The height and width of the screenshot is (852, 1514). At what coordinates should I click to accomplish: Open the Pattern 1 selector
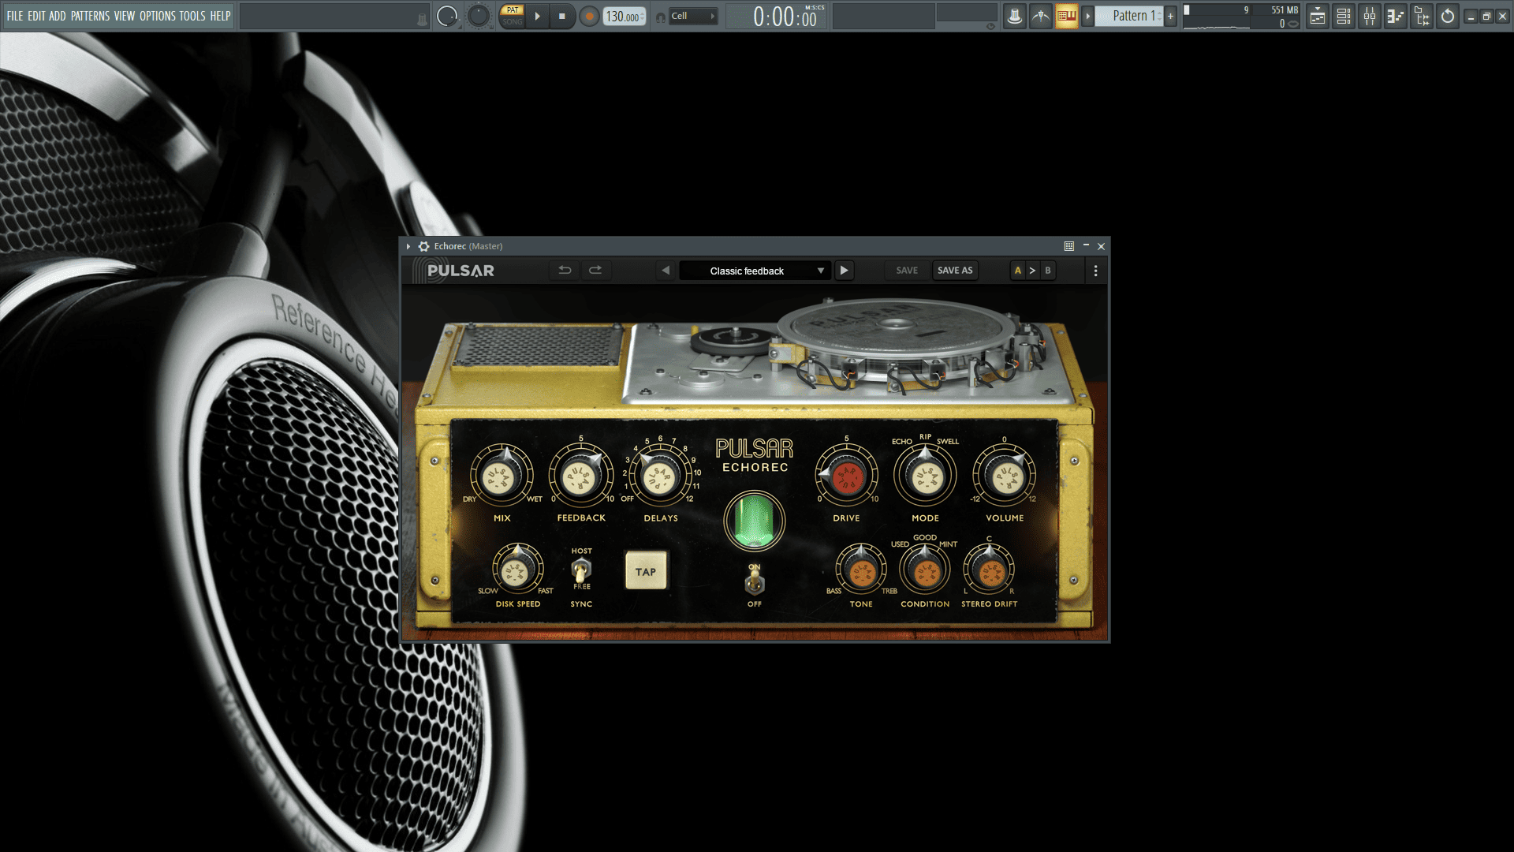coord(1129,16)
